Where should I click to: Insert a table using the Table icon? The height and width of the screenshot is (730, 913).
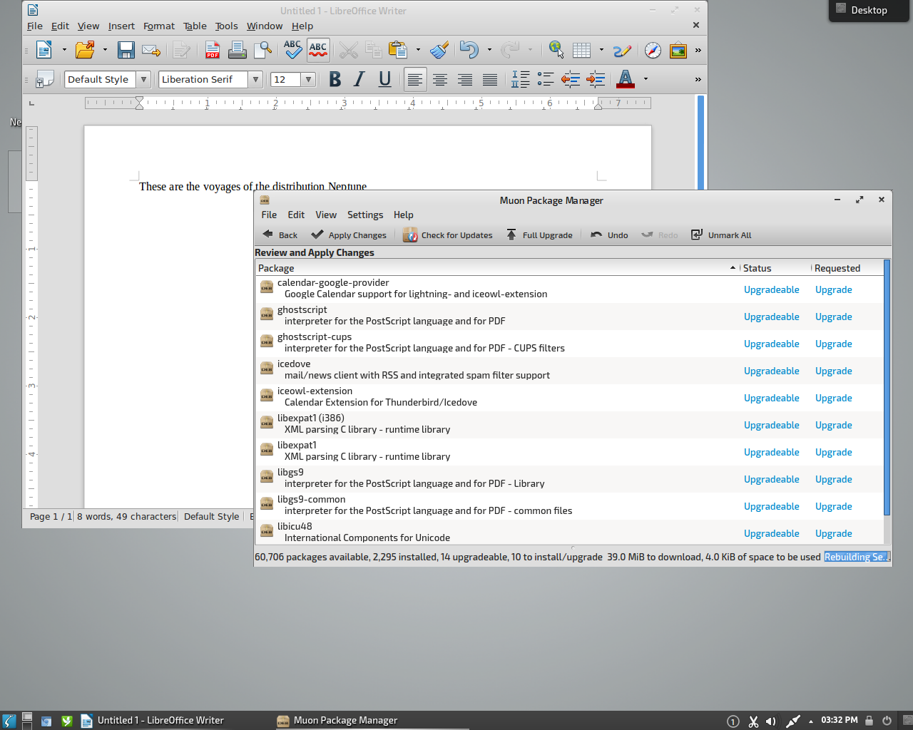click(x=581, y=50)
